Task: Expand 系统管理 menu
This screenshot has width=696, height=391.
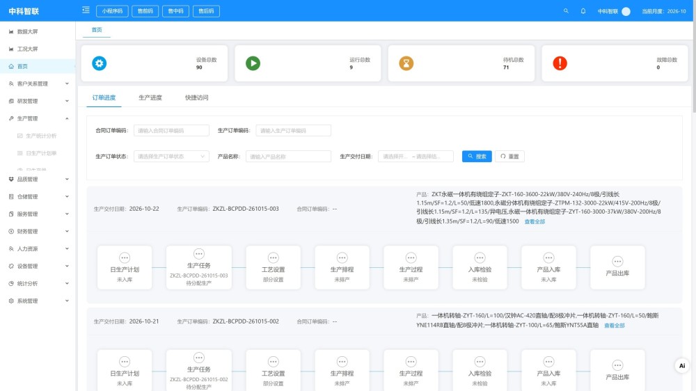Action: (38, 301)
